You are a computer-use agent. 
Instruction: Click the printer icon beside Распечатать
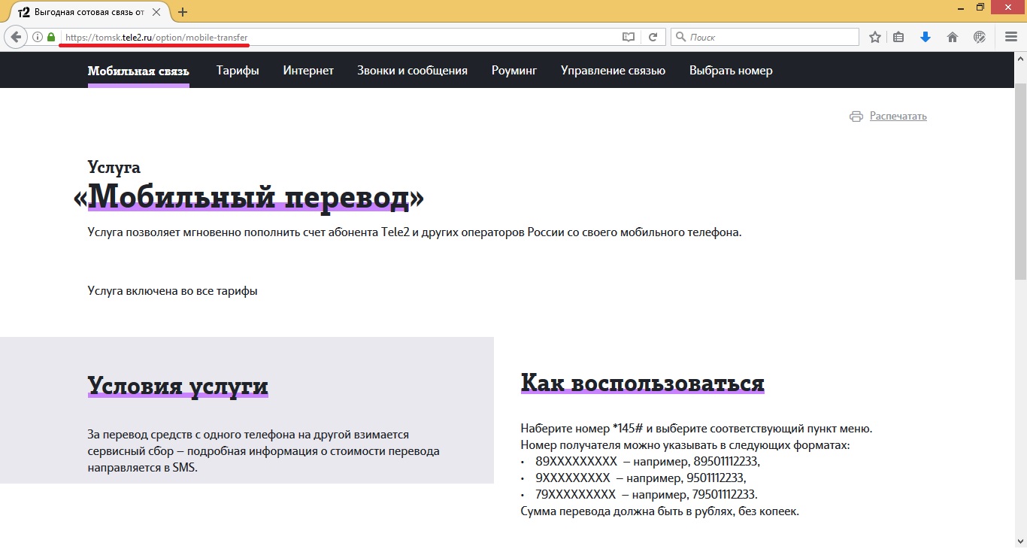click(856, 116)
